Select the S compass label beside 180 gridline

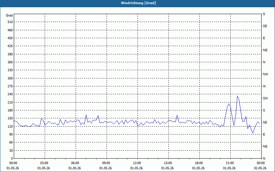coord(264,110)
